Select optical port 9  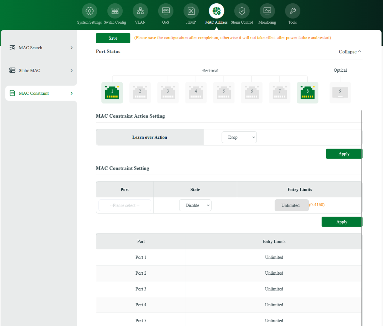(x=340, y=93)
